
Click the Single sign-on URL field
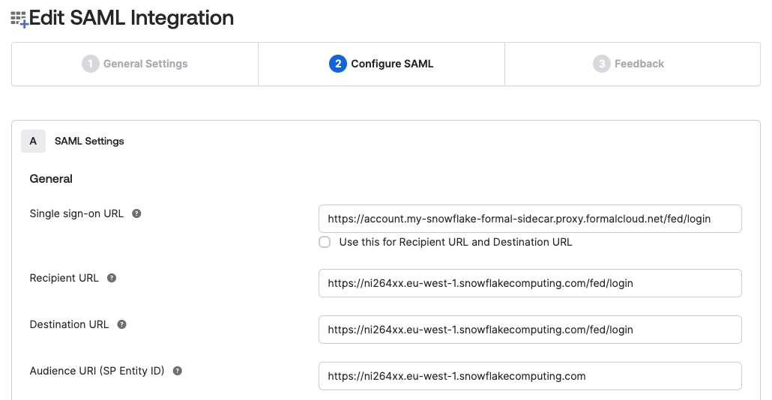[530, 219]
